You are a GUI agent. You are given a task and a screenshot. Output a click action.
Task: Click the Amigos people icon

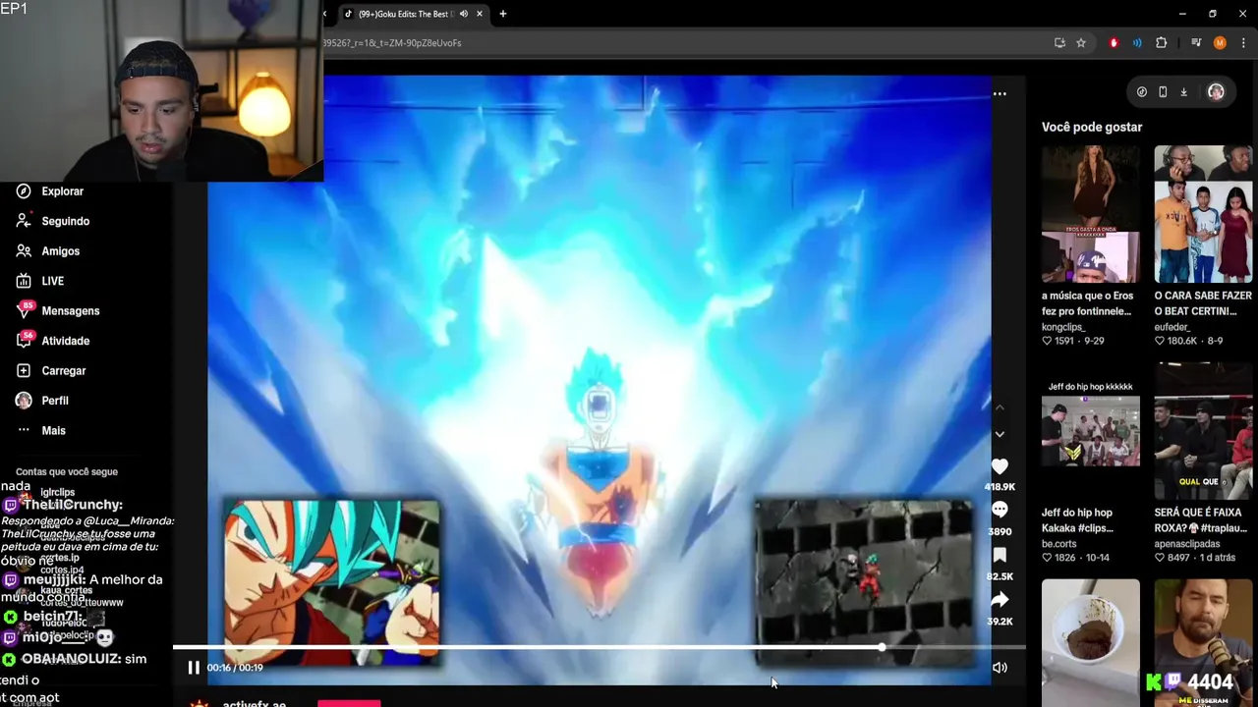(x=24, y=251)
